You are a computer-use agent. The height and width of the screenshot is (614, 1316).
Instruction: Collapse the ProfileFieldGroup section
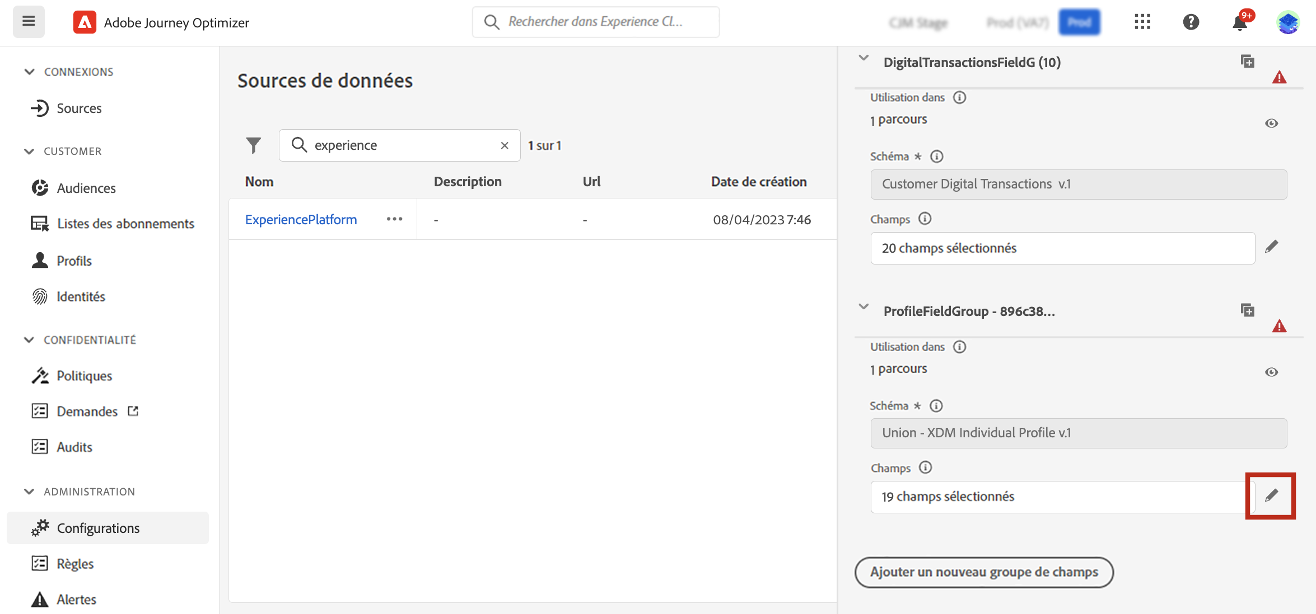pyautogui.click(x=864, y=307)
